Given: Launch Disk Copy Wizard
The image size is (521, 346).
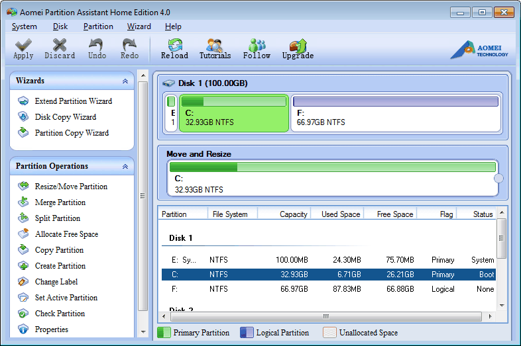Looking at the screenshot, I should (x=66, y=117).
